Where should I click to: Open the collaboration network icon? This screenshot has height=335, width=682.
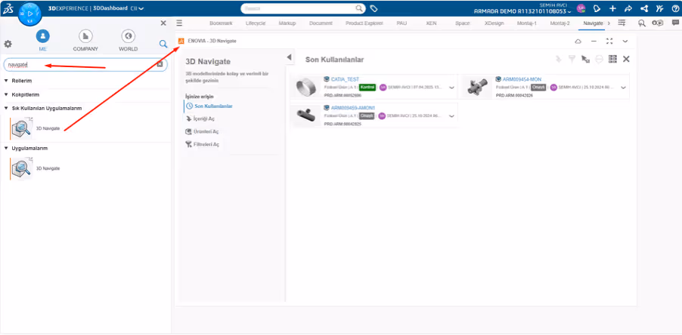coord(644,8)
